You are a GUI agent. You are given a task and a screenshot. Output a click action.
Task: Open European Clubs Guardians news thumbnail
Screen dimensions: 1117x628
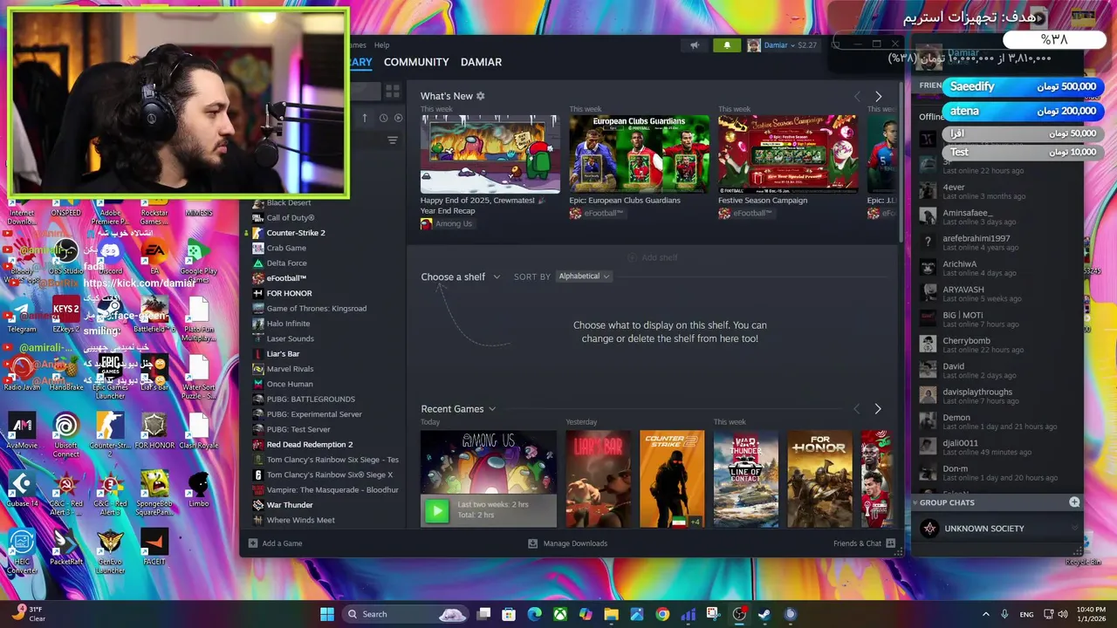[640, 154]
